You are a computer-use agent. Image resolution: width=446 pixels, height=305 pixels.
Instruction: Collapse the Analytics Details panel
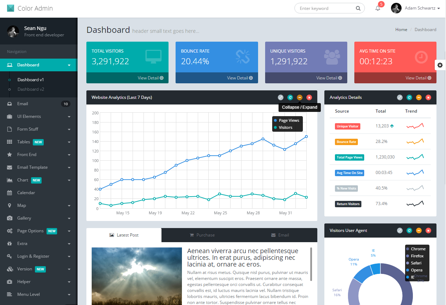(x=419, y=97)
